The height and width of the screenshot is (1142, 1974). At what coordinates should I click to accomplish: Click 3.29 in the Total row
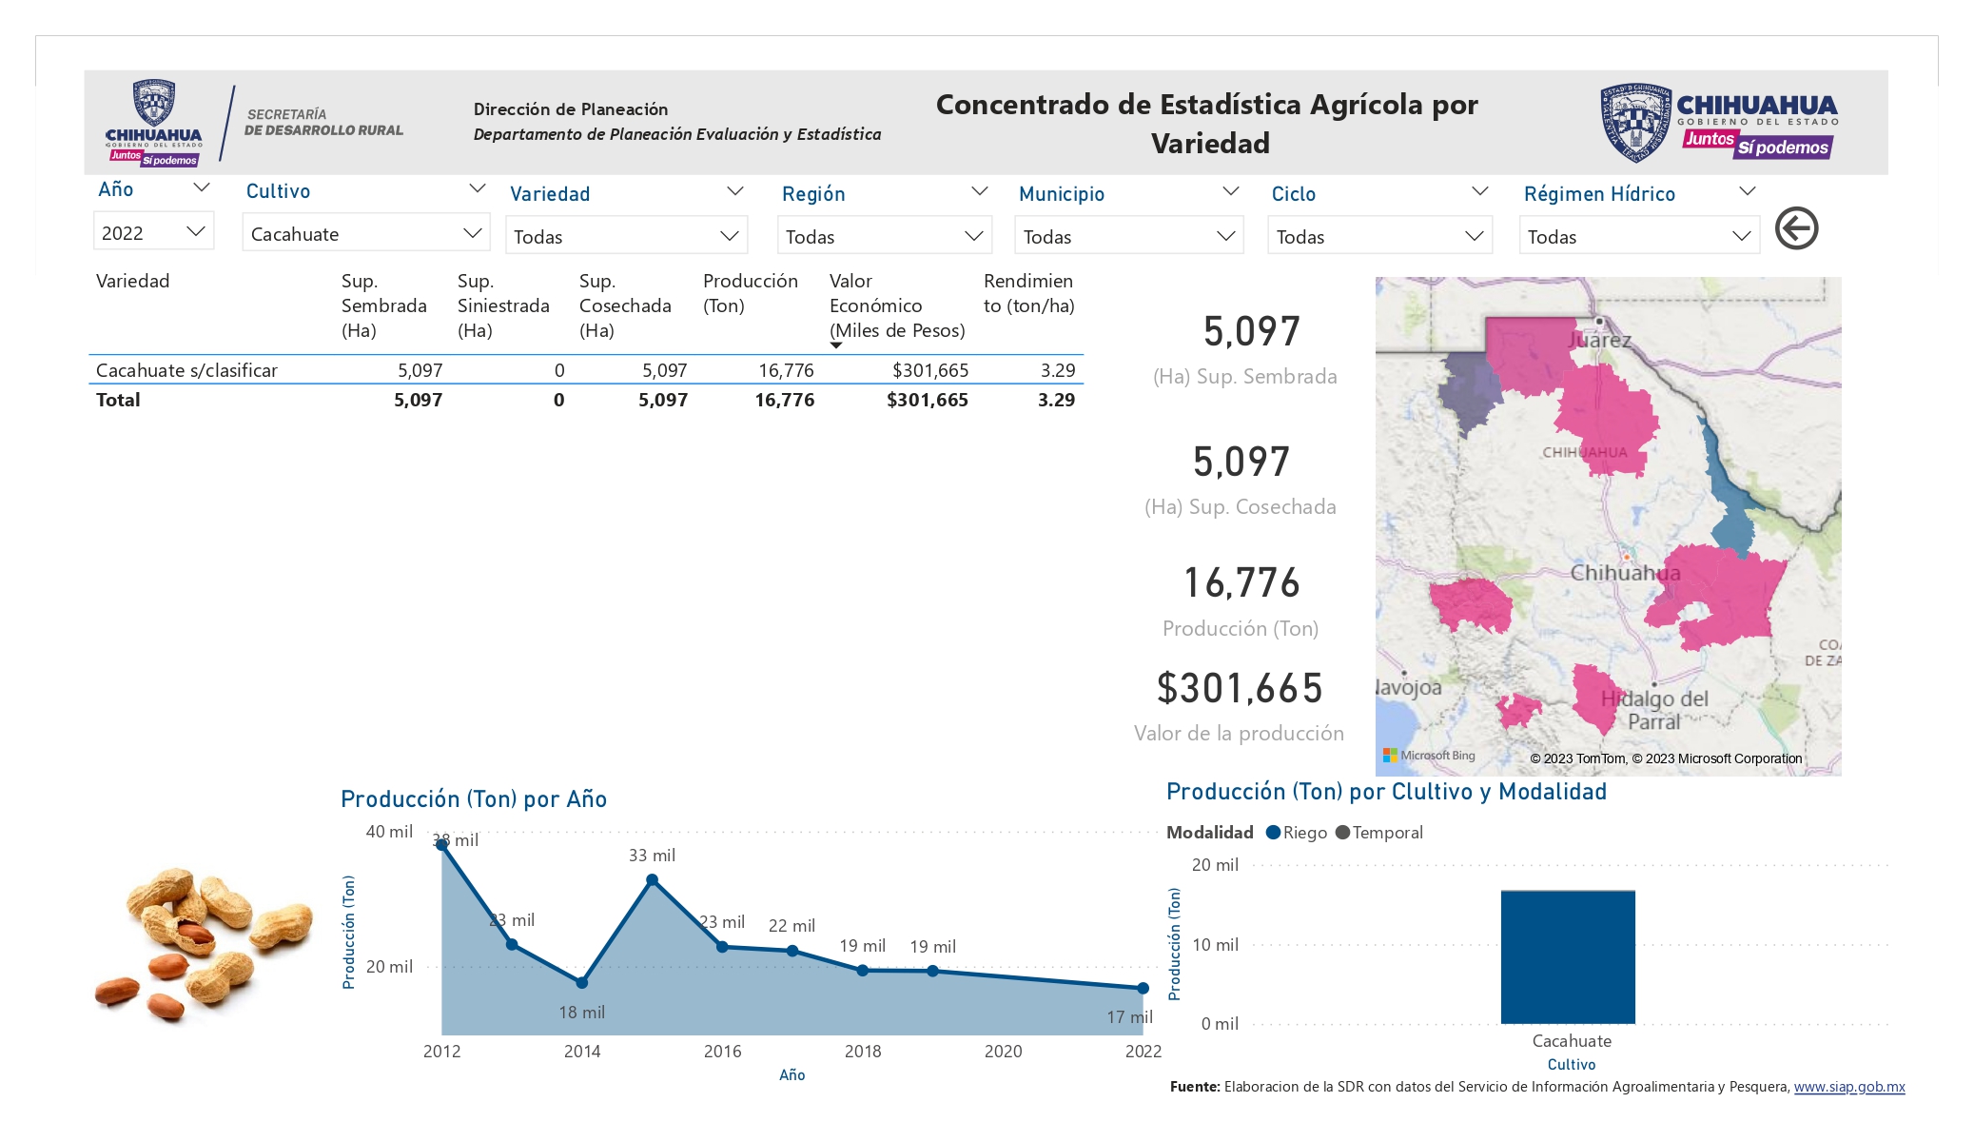(1056, 400)
